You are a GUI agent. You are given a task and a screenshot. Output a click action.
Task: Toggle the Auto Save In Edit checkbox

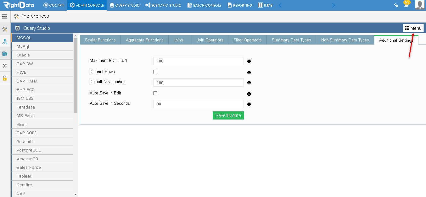point(155,93)
